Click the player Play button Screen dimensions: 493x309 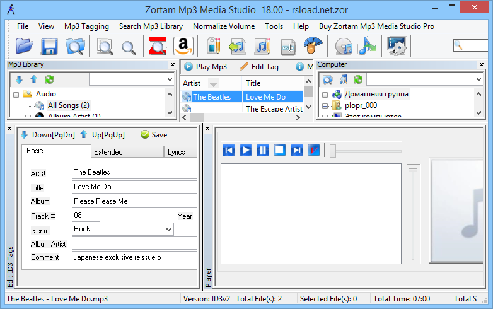point(246,150)
